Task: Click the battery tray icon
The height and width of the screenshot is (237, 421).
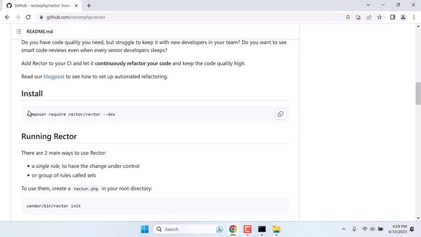Action: pyautogui.click(x=380, y=229)
